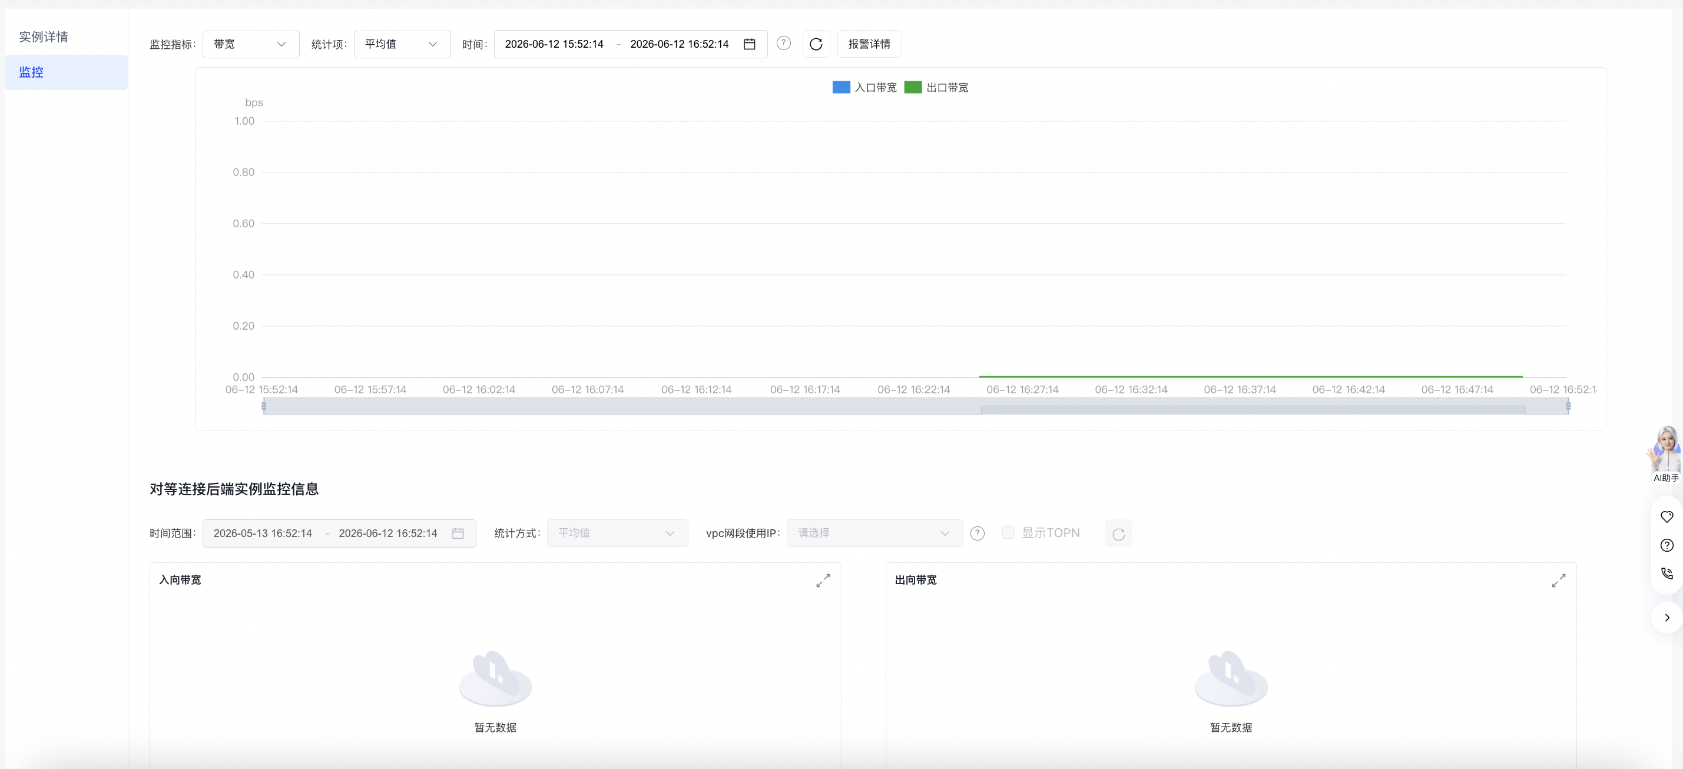Screen dimensions: 1683x769
Task: Toggle the 入口带宽 blue legend swatch
Action: (841, 87)
